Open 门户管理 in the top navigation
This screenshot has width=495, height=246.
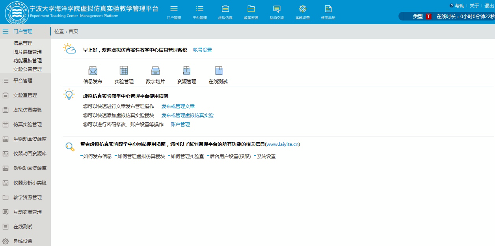[174, 9]
